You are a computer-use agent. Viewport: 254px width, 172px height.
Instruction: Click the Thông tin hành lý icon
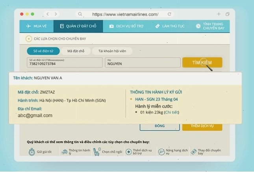coord(64,152)
